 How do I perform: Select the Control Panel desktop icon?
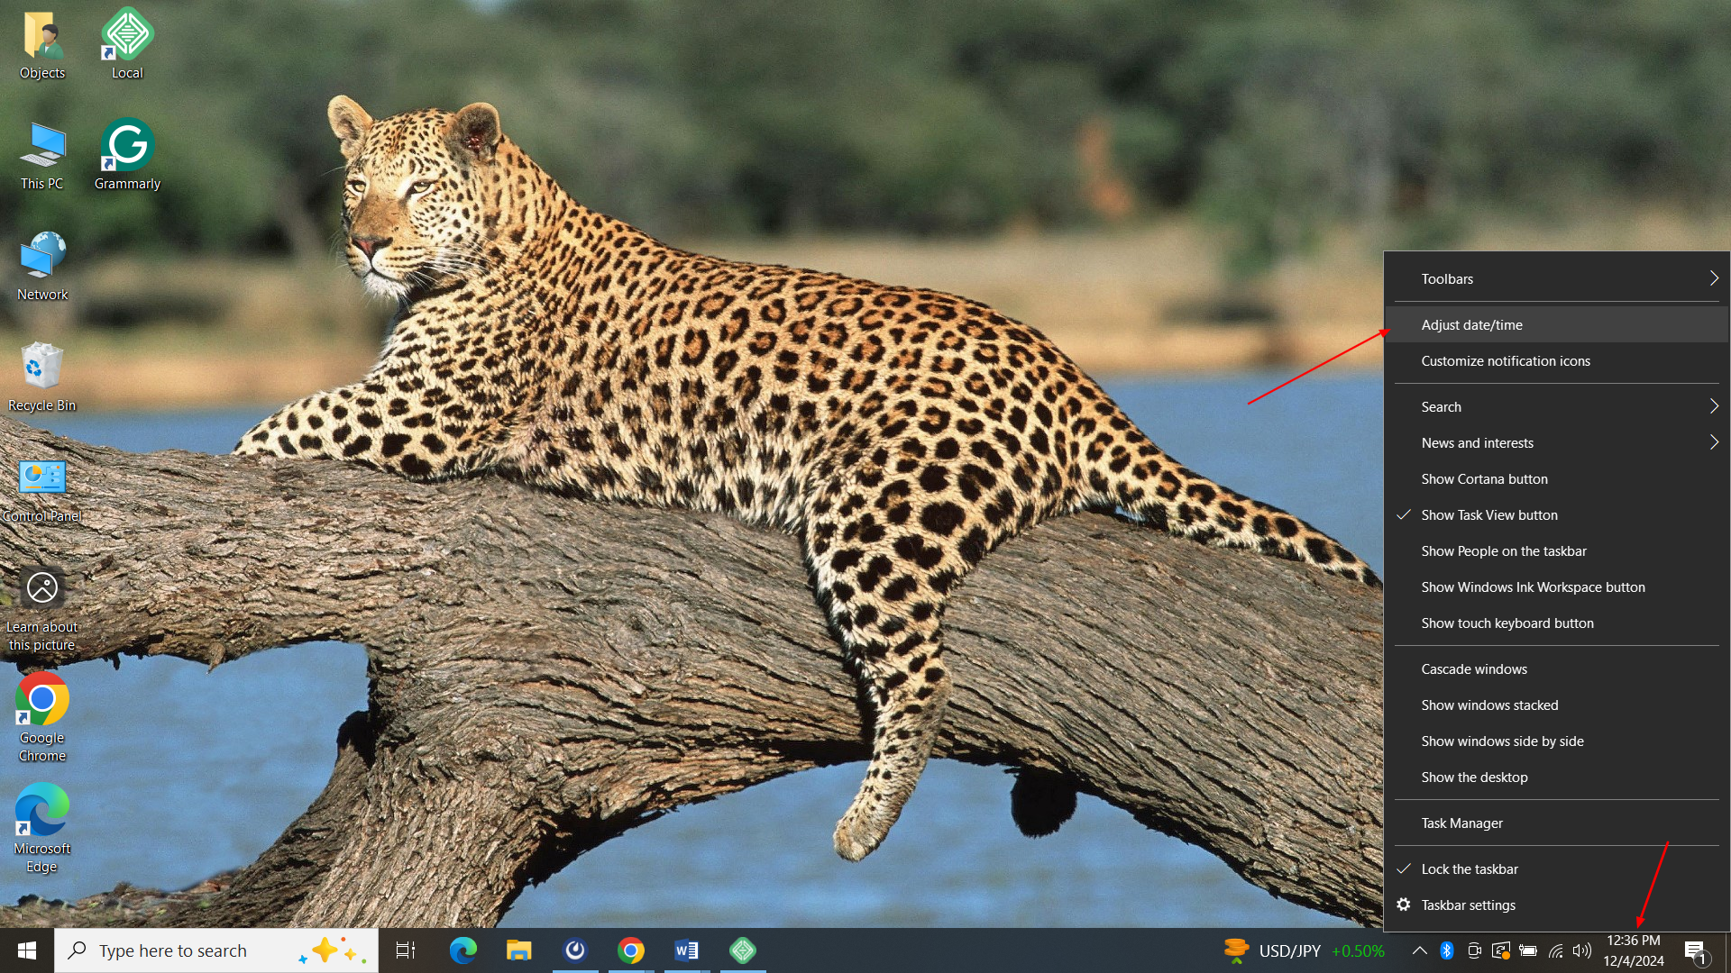[x=42, y=489]
